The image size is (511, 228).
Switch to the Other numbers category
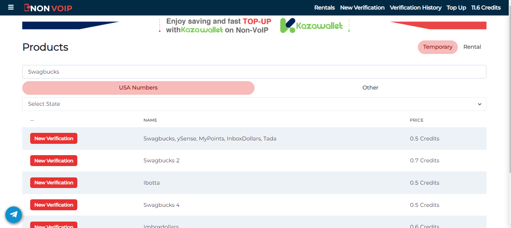370,88
